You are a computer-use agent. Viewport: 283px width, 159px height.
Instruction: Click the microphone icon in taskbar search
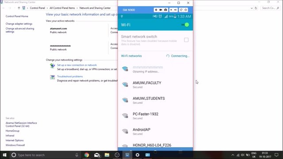[x=76, y=155]
